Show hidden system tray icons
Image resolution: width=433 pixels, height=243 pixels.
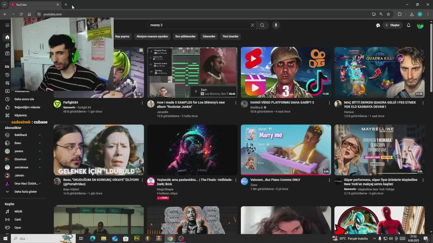point(374,239)
